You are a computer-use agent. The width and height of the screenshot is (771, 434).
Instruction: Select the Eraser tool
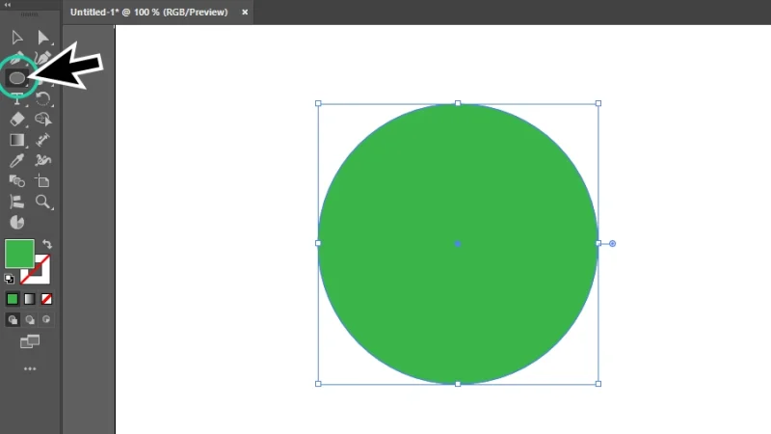[16, 119]
